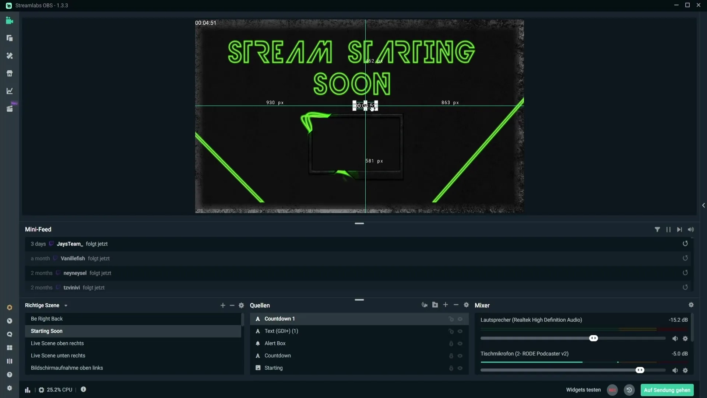Click the Quellen panel settings gear icon

point(466,305)
